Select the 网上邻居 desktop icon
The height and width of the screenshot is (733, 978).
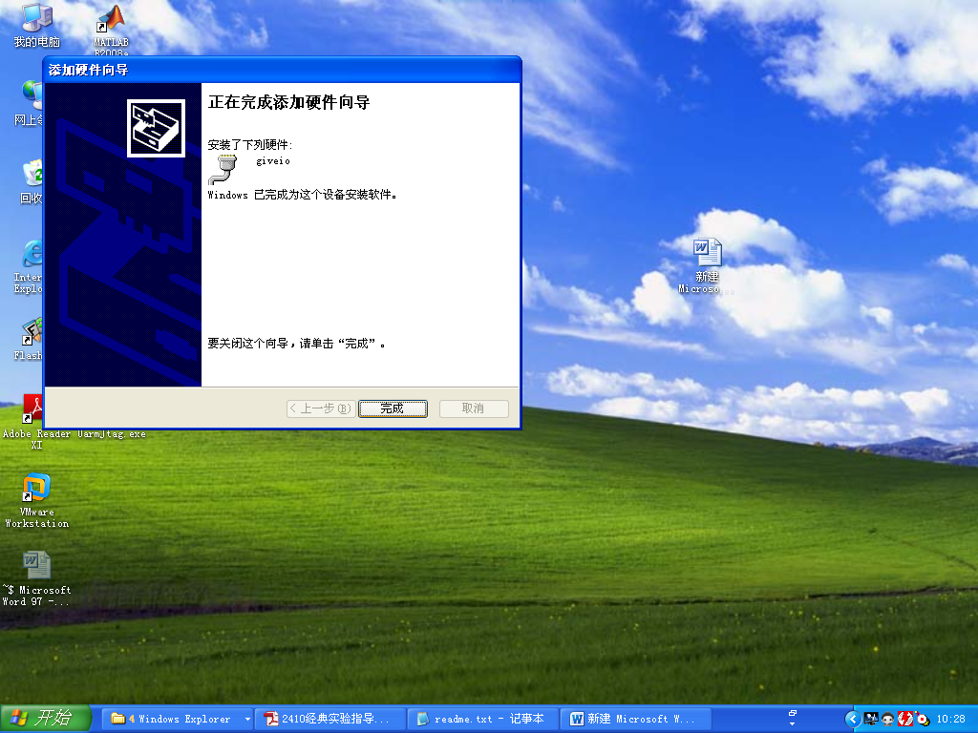(x=29, y=103)
